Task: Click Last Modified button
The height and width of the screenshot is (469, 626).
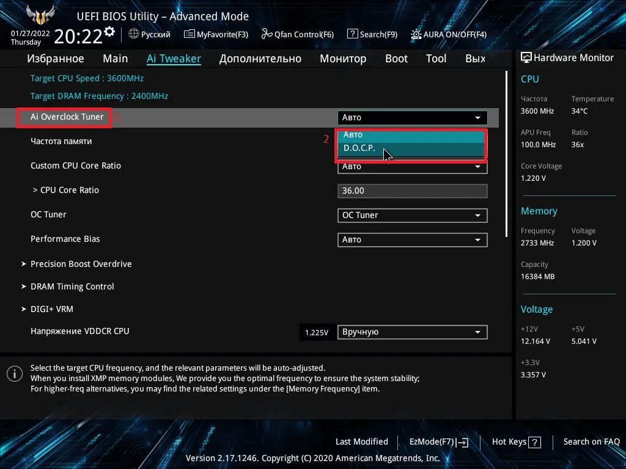Action: [362, 442]
